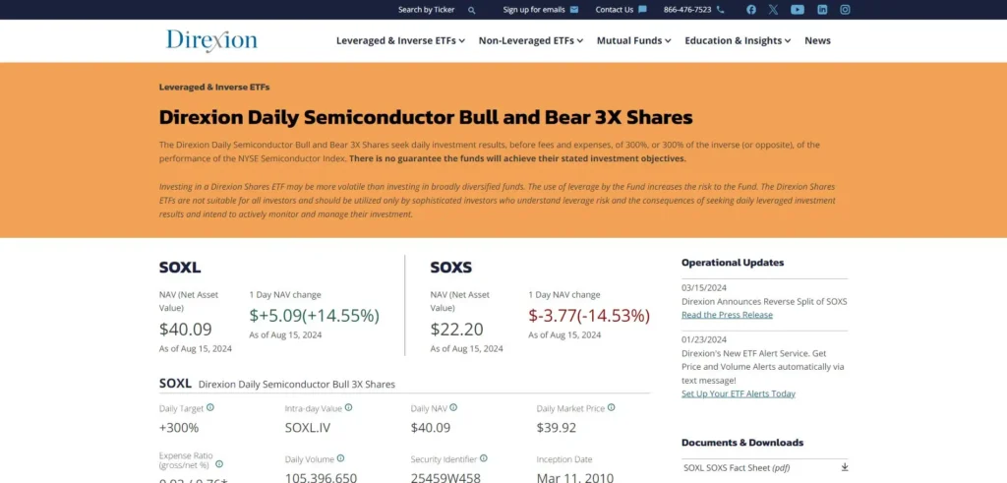1007x483 pixels.
Task: Click the Direxion logo
Action: [x=211, y=40]
